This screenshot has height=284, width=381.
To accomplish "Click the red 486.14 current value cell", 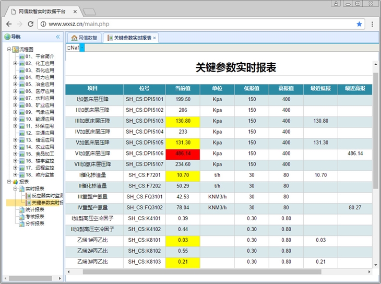I will [183, 153].
